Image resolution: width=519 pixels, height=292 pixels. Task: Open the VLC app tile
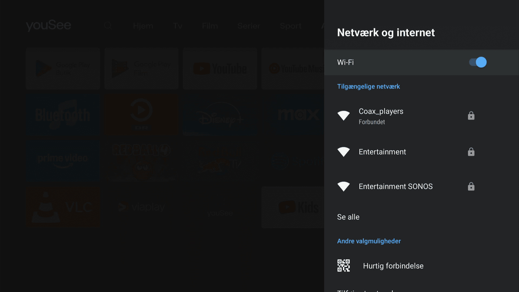[63, 207]
